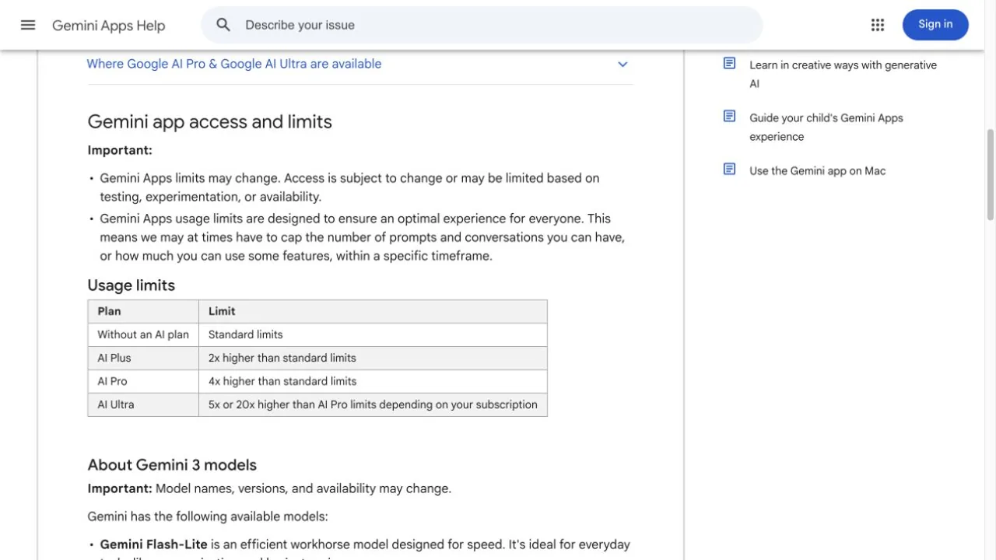Click the 'Standard limits' cell
The width and height of the screenshot is (996, 560).
373,334
